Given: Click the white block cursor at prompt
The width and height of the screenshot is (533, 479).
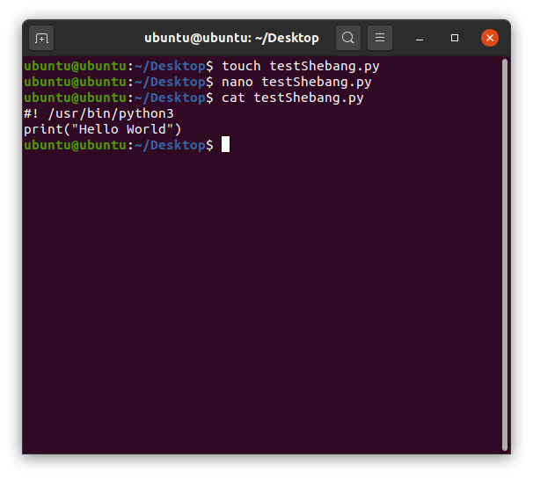Looking at the screenshot, I should (x=225, y=144).
